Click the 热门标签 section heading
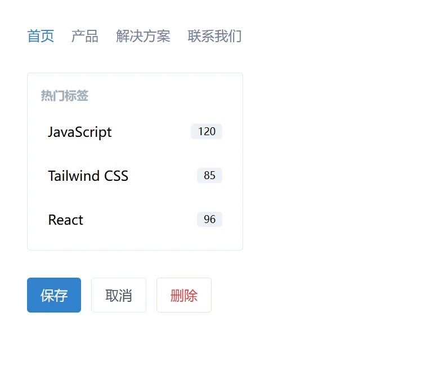Image resolution: width=425 pixels, height=370 pixels. point(64,96)
